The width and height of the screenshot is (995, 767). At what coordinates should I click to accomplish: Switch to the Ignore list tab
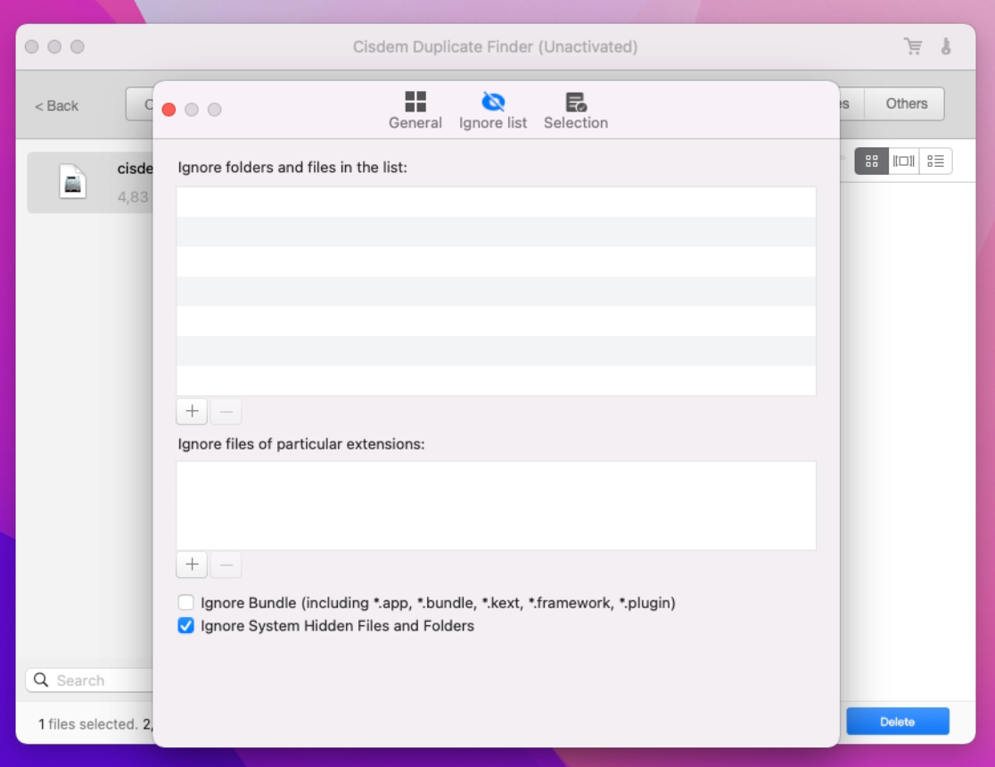point(492,111)
